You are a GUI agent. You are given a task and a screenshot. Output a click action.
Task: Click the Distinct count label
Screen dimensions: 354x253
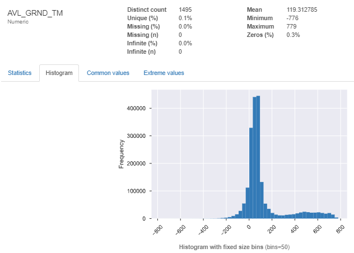(x=147, y=10)
